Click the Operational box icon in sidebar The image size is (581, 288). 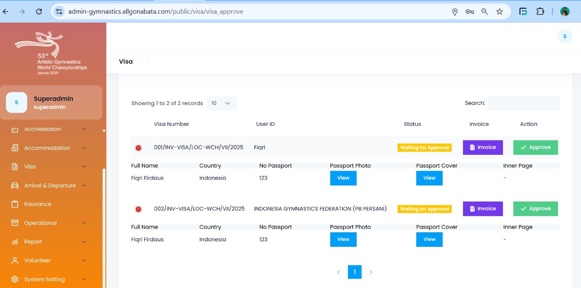[15, 223]
